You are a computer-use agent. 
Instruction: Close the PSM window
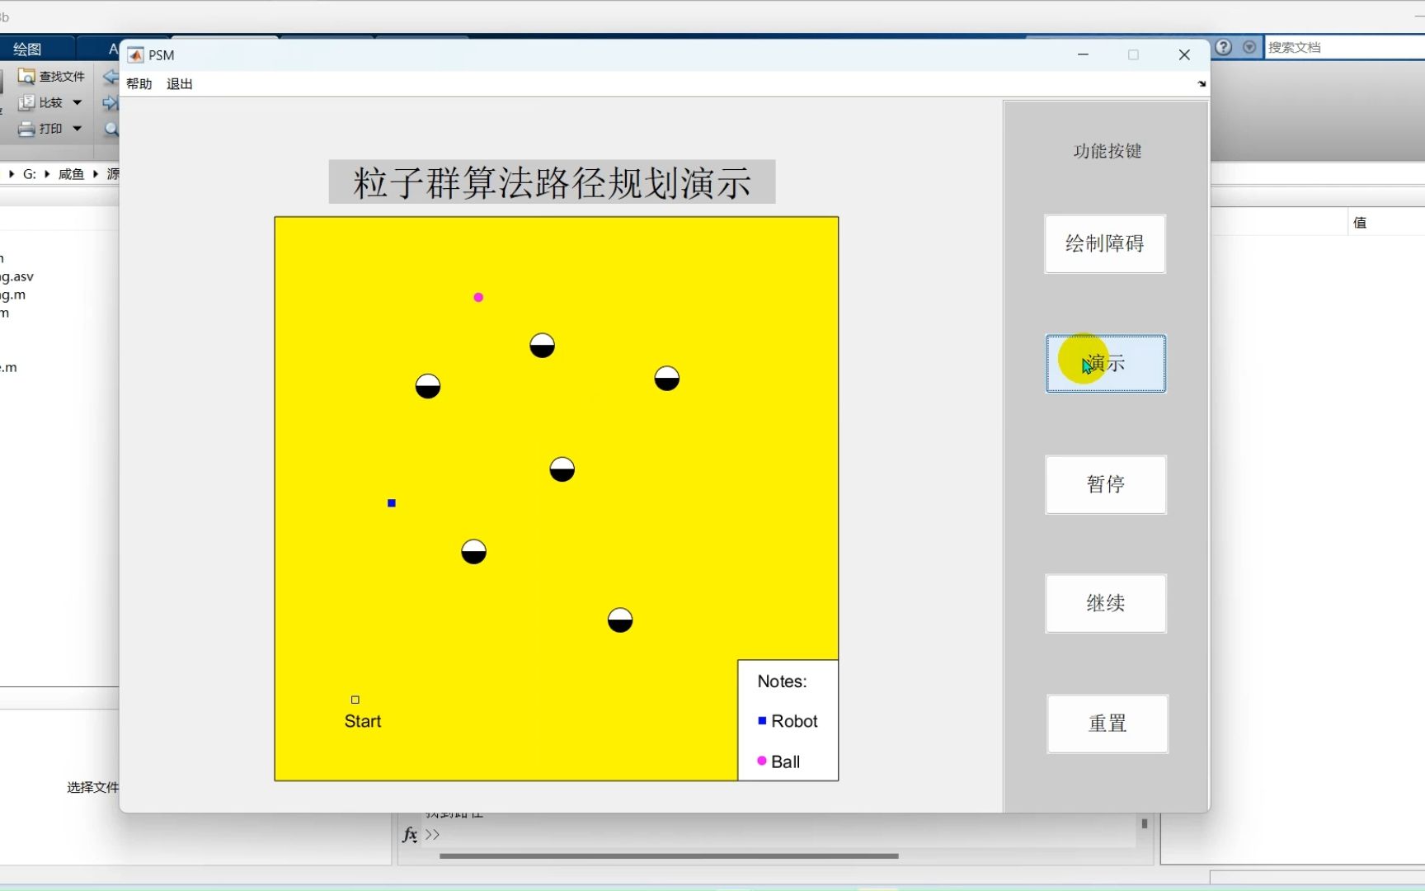tap(1184, 54)
